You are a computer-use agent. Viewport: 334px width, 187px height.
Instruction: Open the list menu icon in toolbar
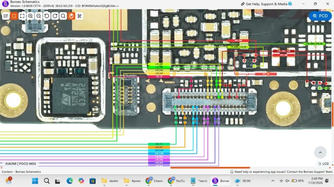[6, 16]
